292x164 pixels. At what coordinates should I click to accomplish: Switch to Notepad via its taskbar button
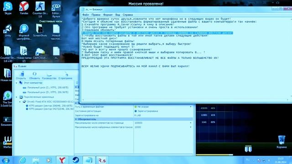[x=89, y=160]
